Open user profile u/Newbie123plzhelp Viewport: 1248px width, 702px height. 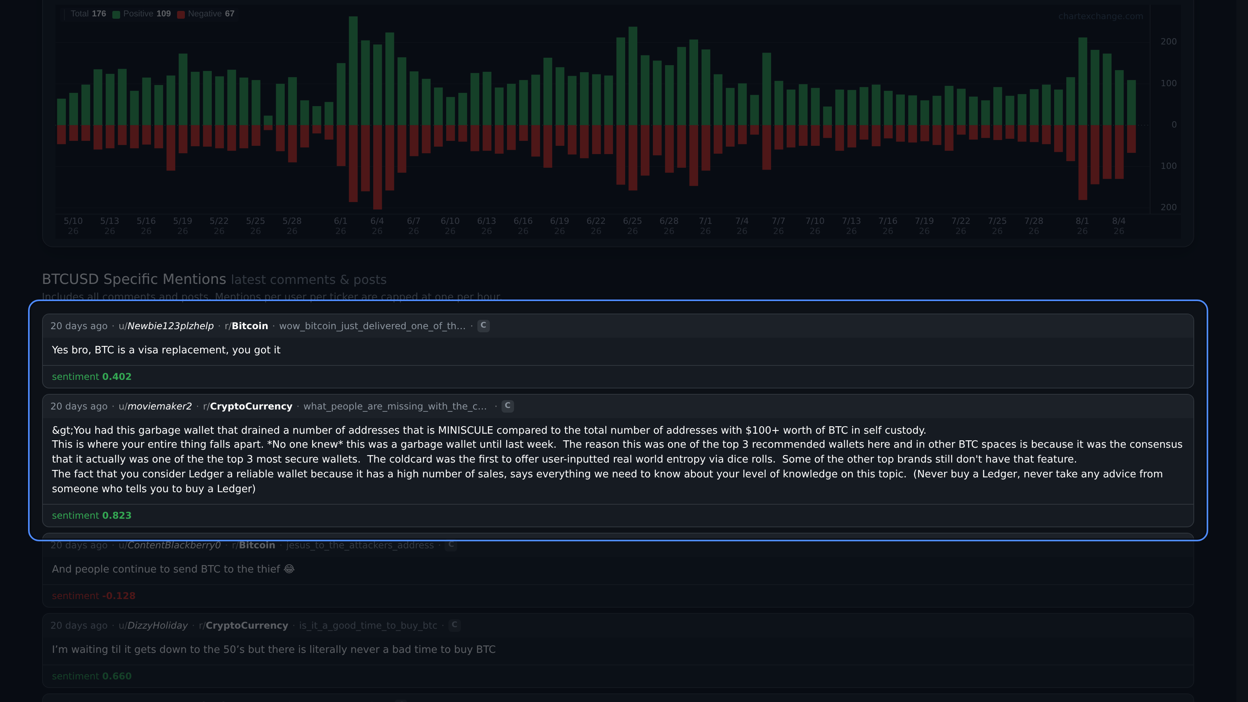point(166,326)
